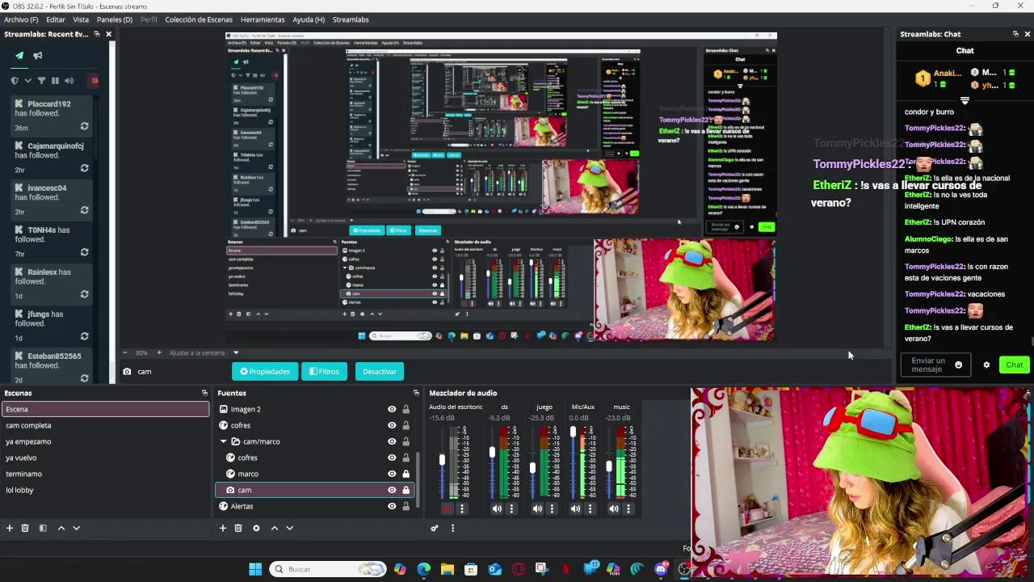1034x582 pixels.
Task: Toggle visibility of Imagen 2 source
Action: (392, 409)
